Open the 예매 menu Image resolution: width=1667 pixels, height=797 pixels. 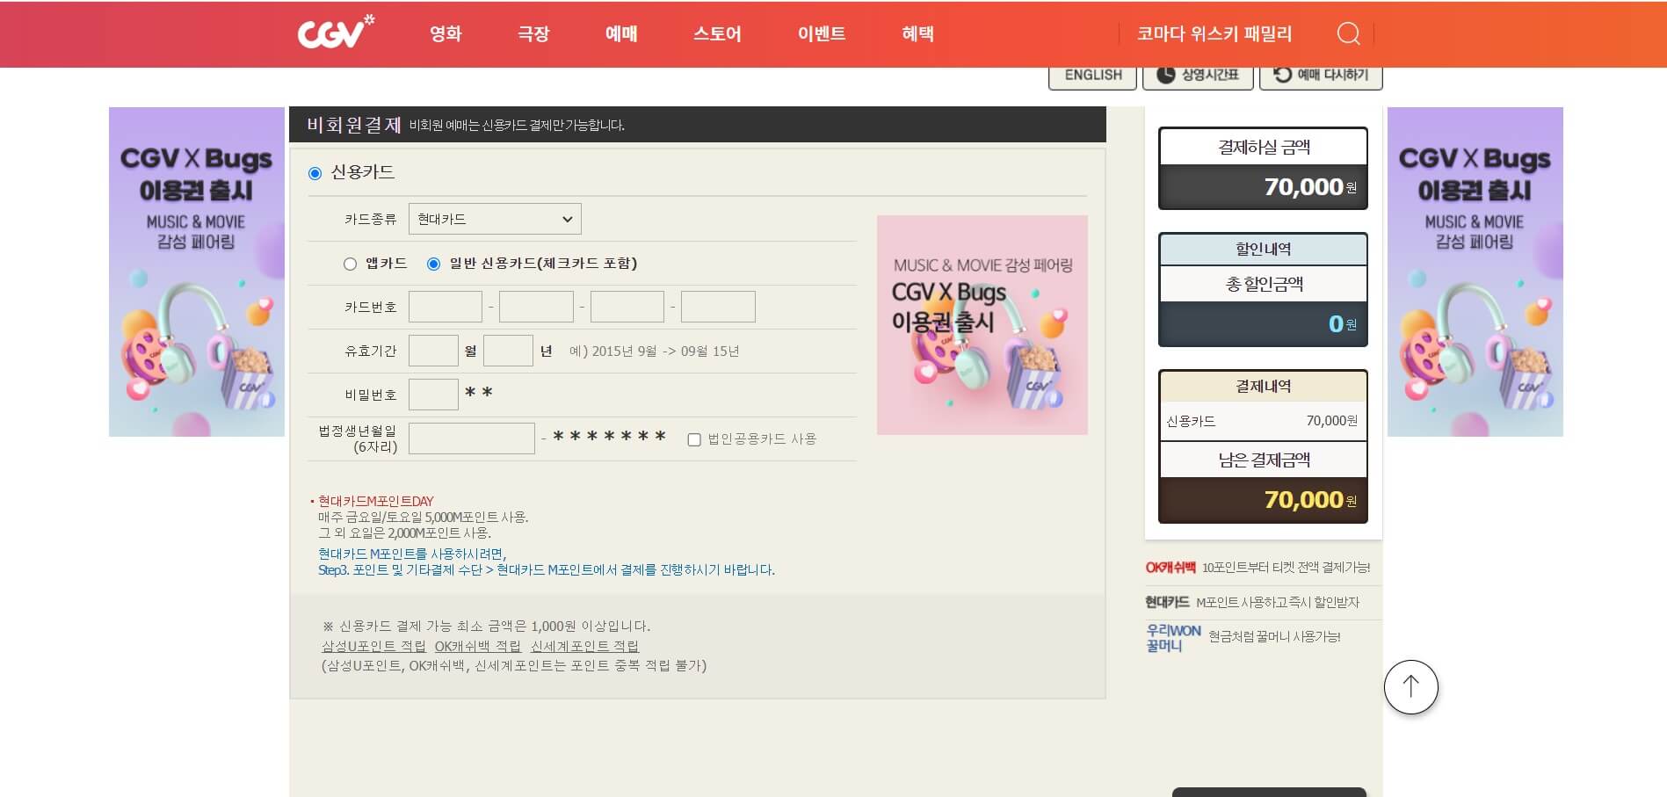621,34
